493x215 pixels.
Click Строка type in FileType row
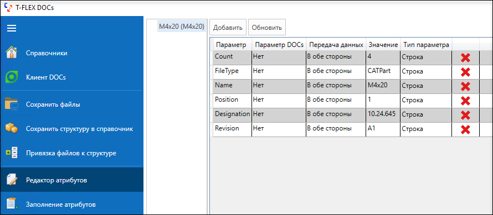(427, 72)
